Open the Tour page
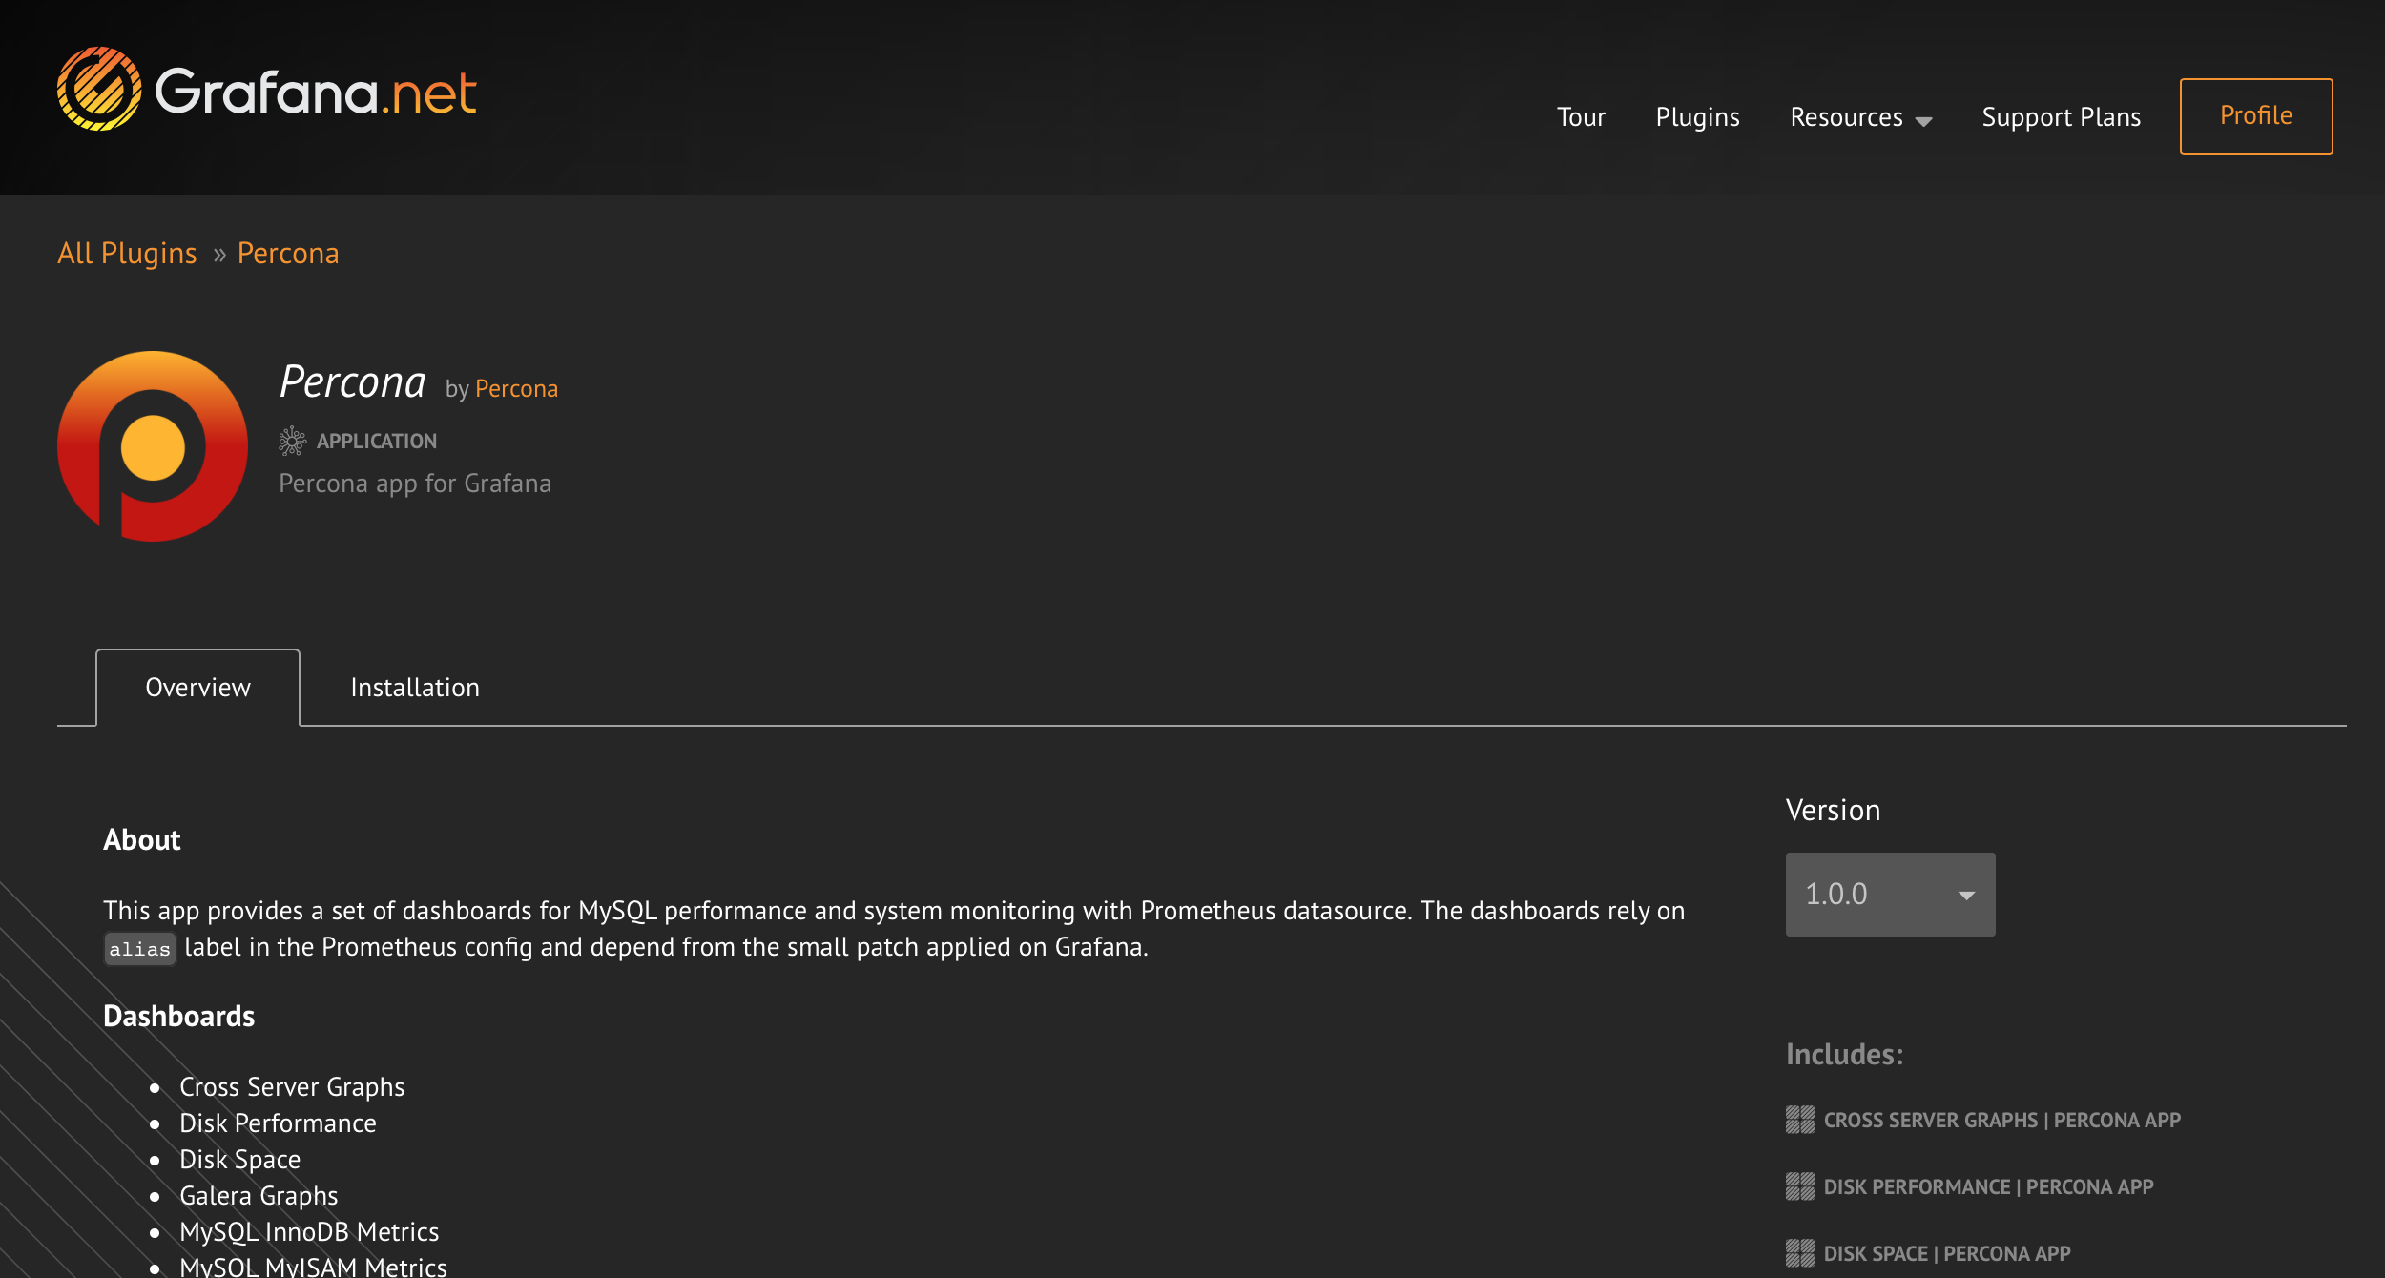The width and height of the screenshot is (2385, 1278). point(1581,117)
